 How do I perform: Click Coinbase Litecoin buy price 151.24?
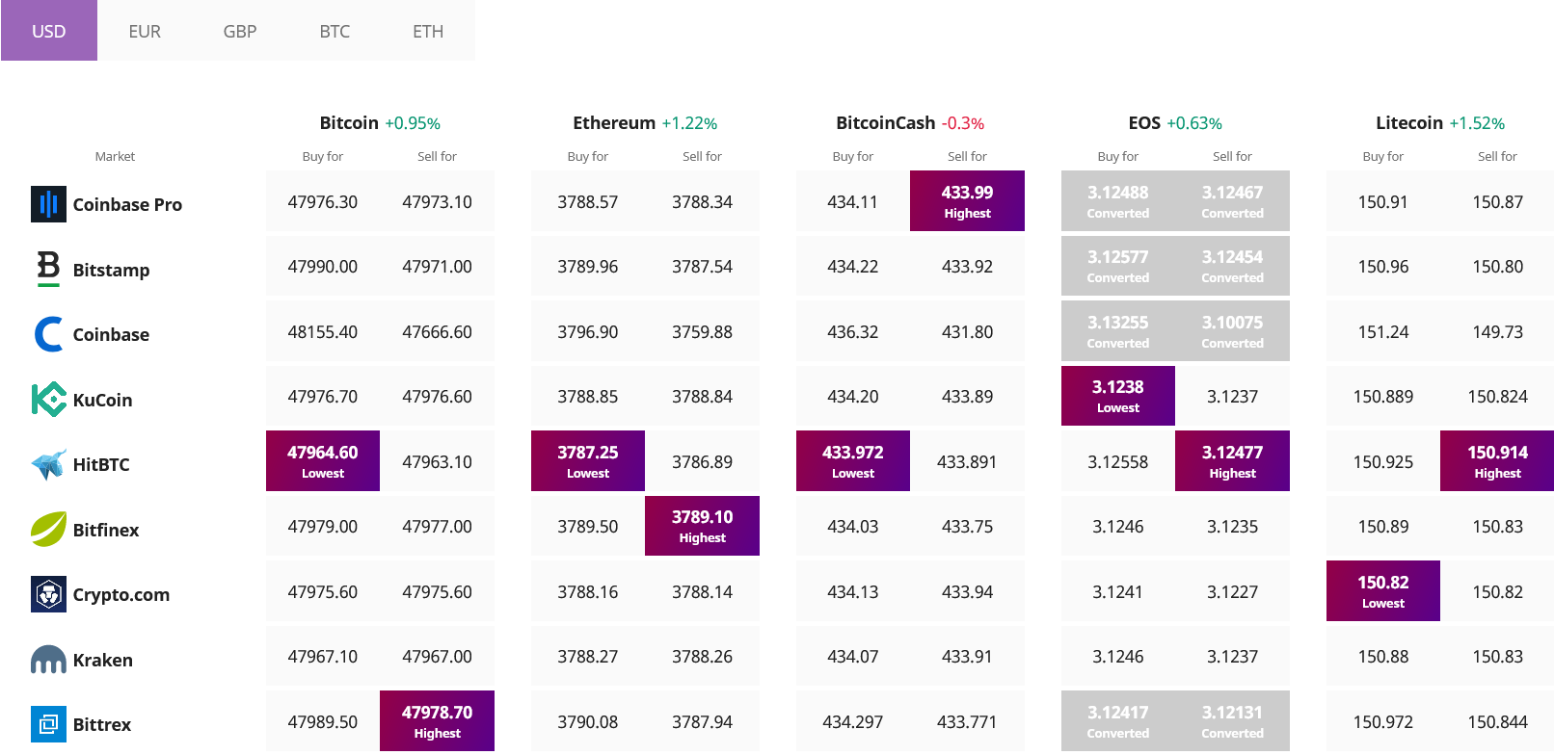point(1383,331)
